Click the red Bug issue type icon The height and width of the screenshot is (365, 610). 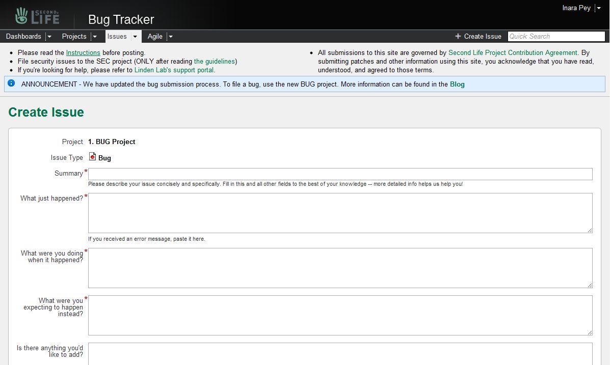click(x=92, y=157)
